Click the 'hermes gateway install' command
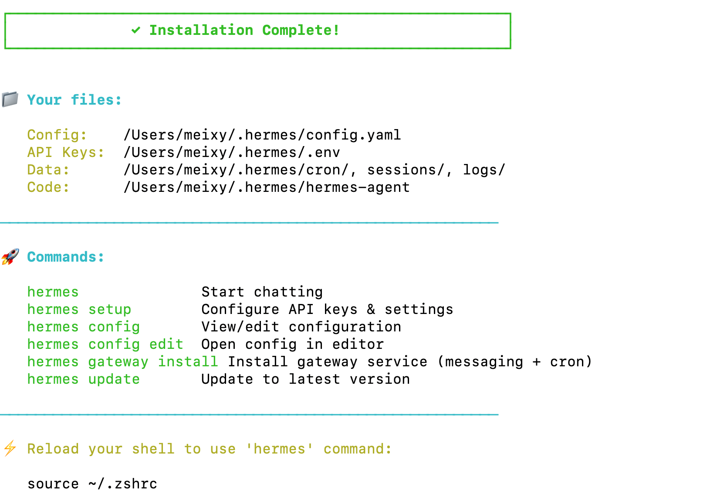Screen dimensions: 724x498 (x=123, y=362)
